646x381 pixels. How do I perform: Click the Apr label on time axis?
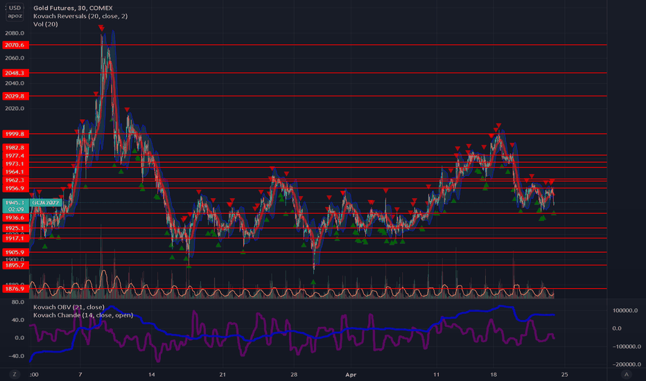(351, 374)
